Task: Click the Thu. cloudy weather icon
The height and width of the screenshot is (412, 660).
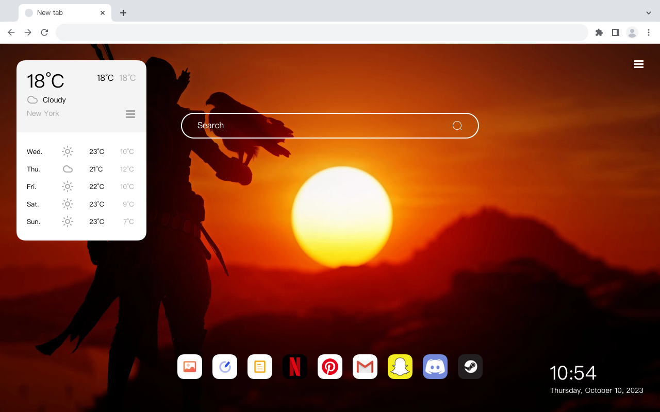Action: (68, 169)
